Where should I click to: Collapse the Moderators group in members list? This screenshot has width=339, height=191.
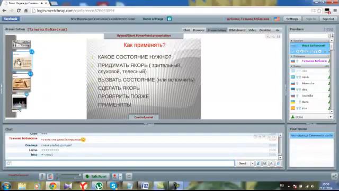tap(292, 56)
